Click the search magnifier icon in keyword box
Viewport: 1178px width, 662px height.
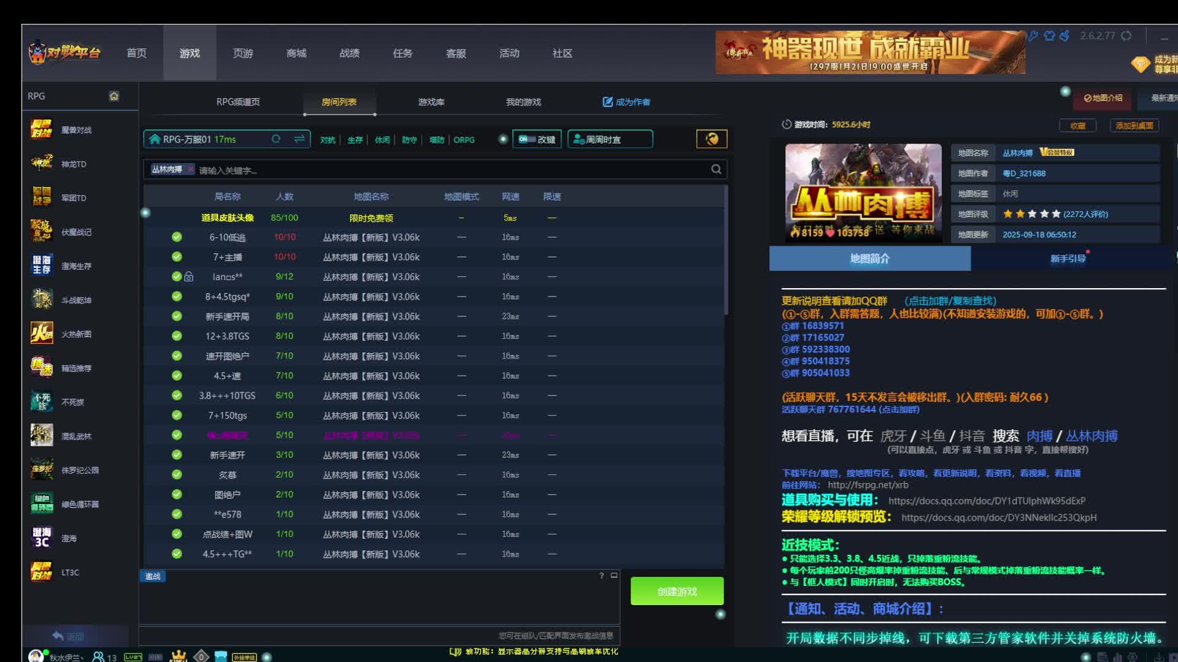(716, 169)
